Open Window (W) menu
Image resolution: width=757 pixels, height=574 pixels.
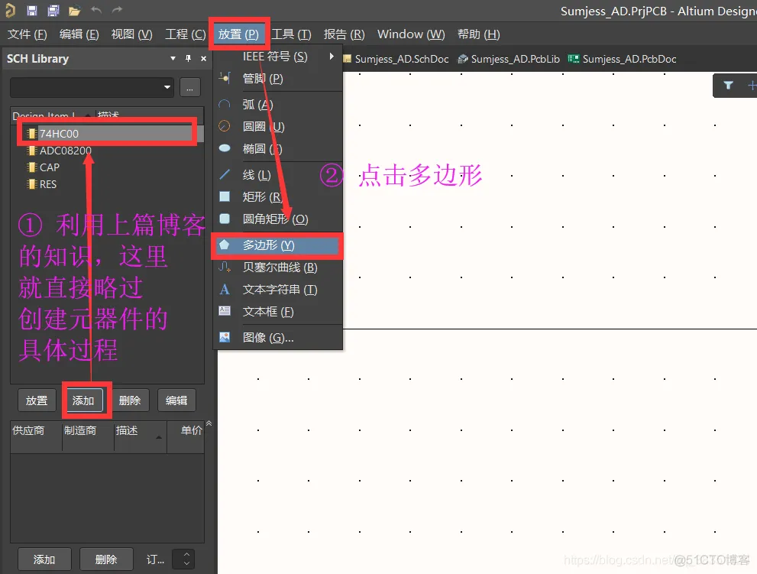point(411,34)
